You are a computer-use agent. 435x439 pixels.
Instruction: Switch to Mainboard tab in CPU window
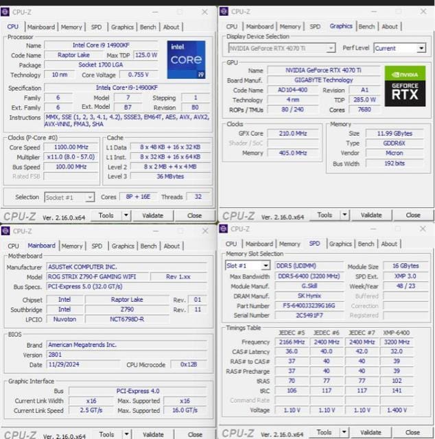click(x=41, y=27)
